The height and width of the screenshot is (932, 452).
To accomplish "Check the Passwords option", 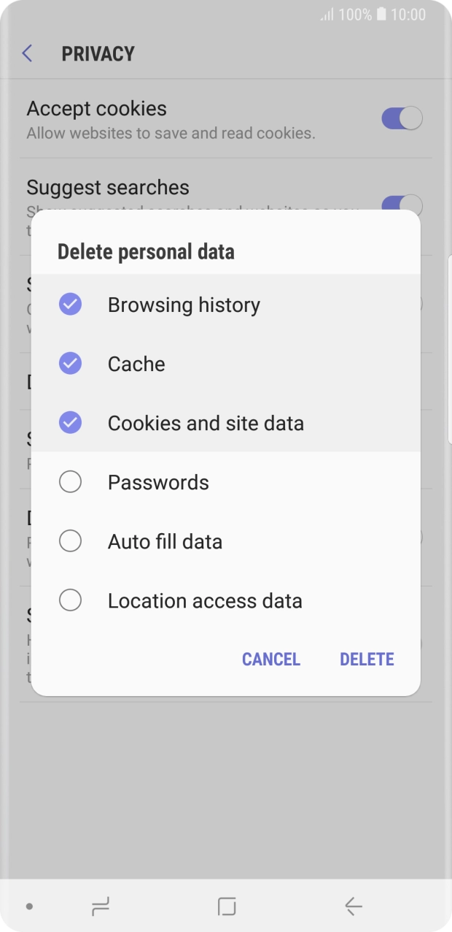I will [x=70, y=481].
